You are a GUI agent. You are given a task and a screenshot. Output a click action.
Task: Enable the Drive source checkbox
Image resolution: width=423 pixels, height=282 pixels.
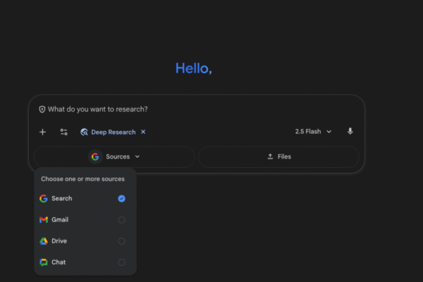point(121,241)
